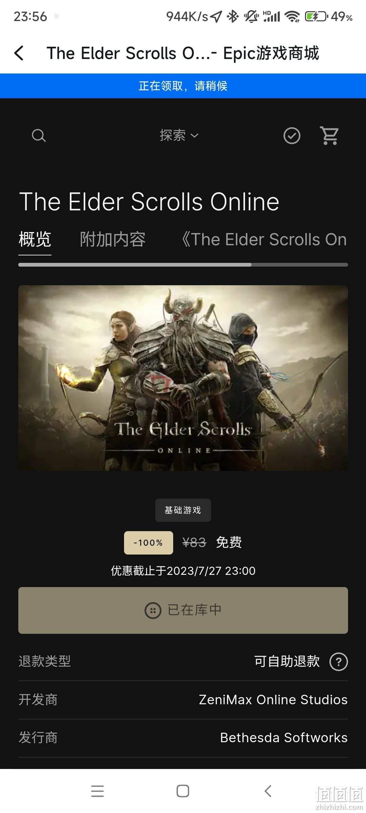Tap the Android recent apps menu icon
The height and width of the screenshot is (813, 366).
click(98, 791)
